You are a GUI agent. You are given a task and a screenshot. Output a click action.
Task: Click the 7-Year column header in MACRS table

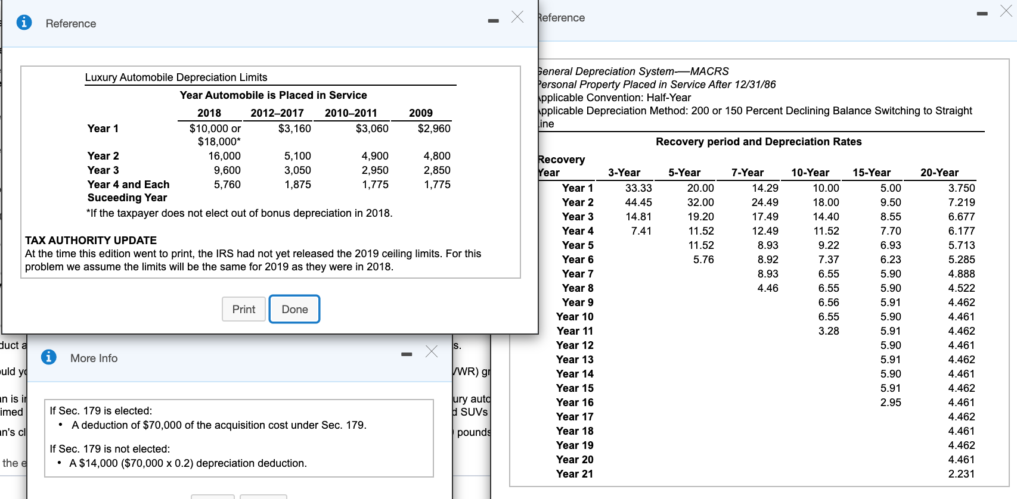pos(748,173)
